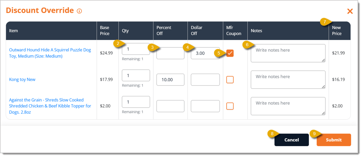
Task: Click the $24.99 base price
Action: click(106, 53)
